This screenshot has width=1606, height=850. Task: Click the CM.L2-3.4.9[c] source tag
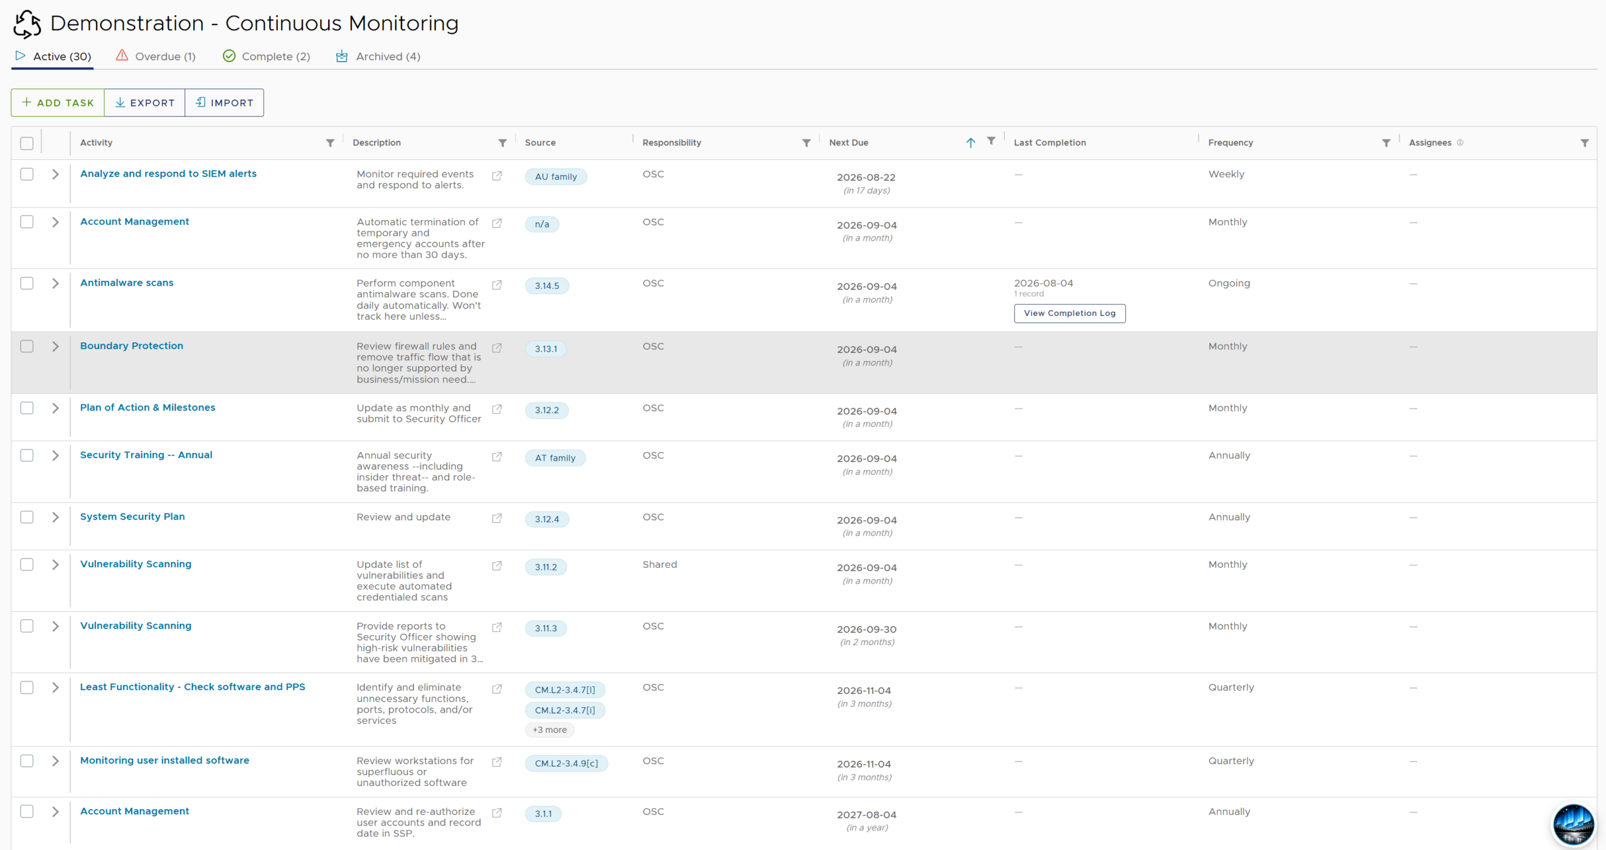pos(566,763)
